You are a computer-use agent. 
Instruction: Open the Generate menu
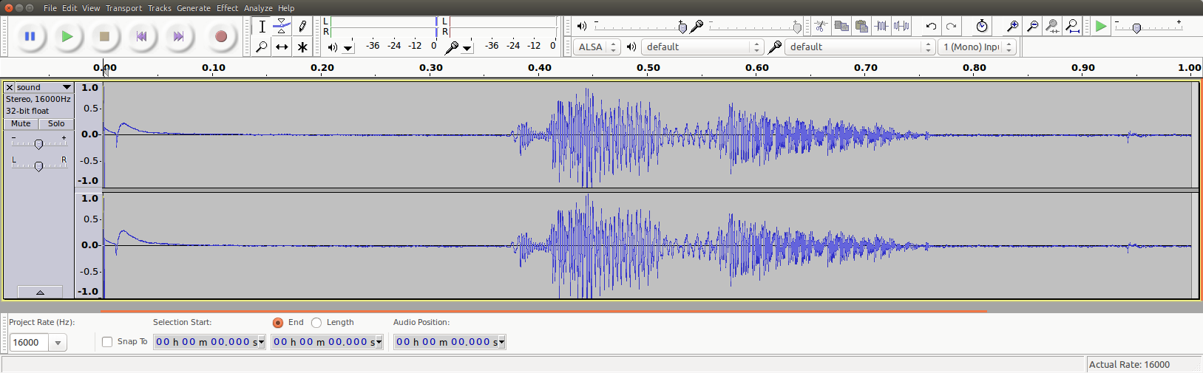(194, 8)
